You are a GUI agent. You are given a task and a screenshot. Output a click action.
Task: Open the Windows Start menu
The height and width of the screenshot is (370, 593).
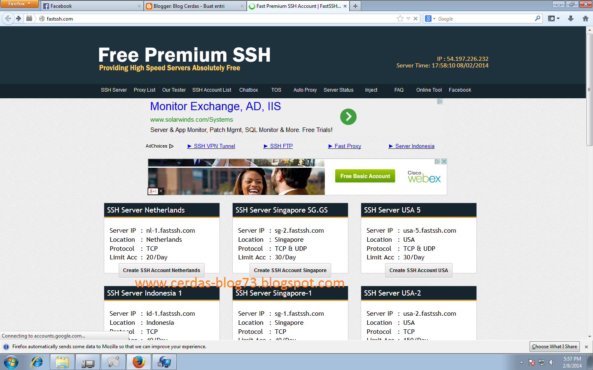tap(11, 362)
